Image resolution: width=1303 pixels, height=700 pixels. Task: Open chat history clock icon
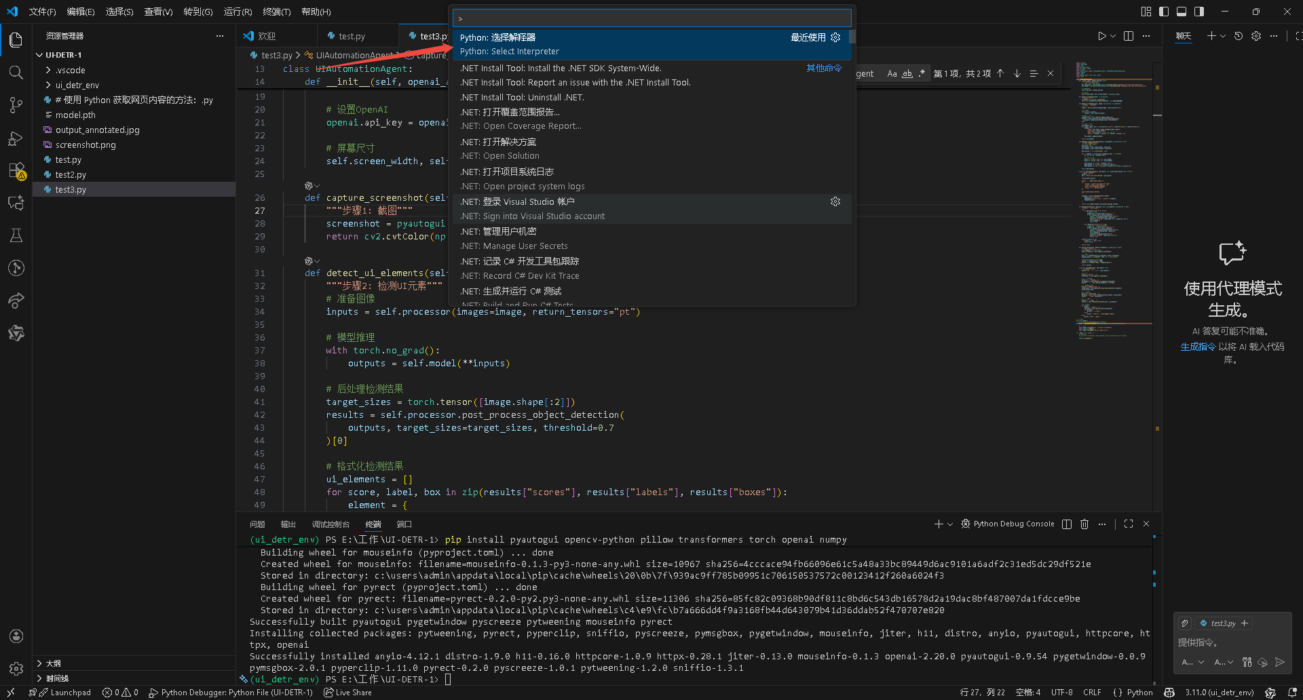(1239, 36)
